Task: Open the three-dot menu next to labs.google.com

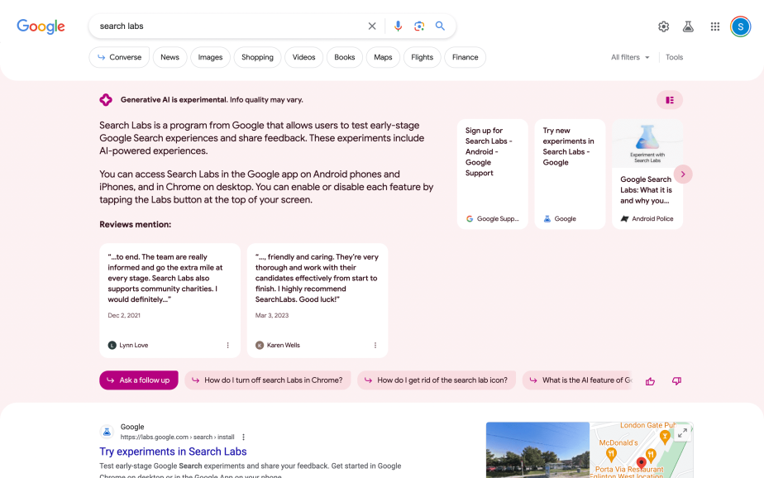Action: (242, 437)
